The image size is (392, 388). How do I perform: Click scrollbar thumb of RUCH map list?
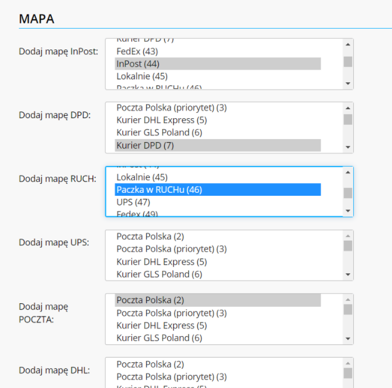tap(348, 193)
